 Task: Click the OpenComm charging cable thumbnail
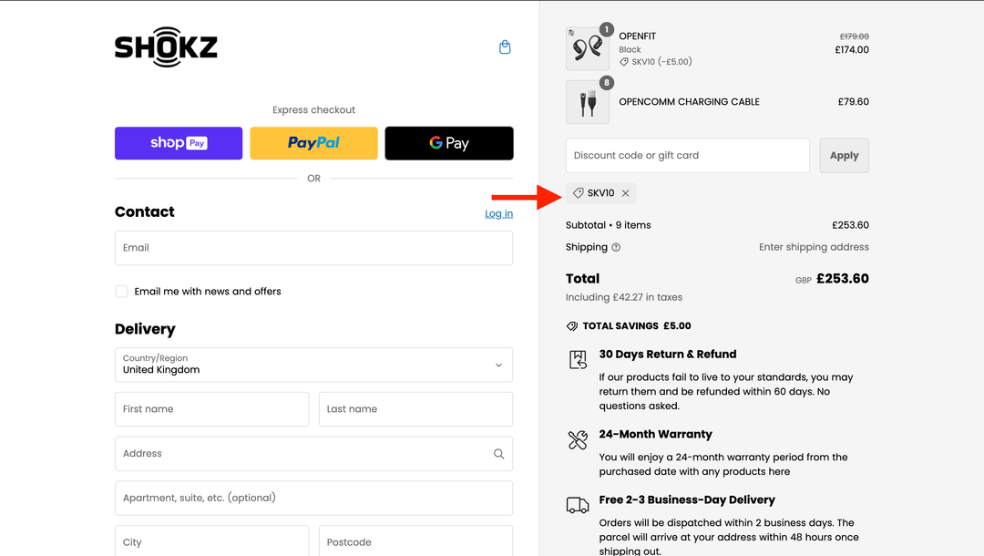point(588,102)
